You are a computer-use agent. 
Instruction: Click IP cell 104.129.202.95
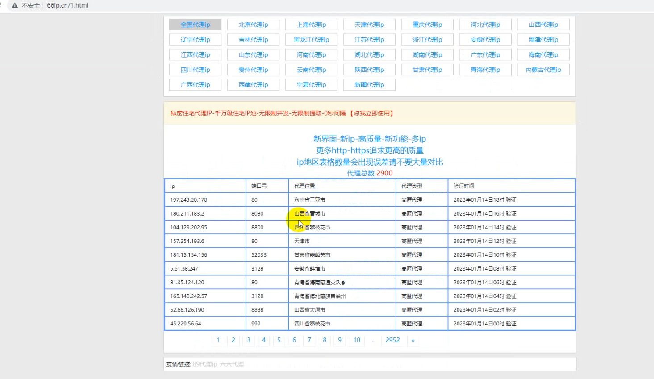click(205, 227)
